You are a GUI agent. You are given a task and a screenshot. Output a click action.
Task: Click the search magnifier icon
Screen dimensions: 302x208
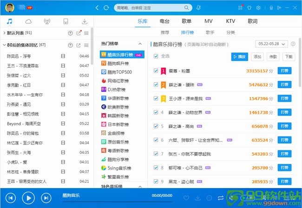click(x=186, y=8)
